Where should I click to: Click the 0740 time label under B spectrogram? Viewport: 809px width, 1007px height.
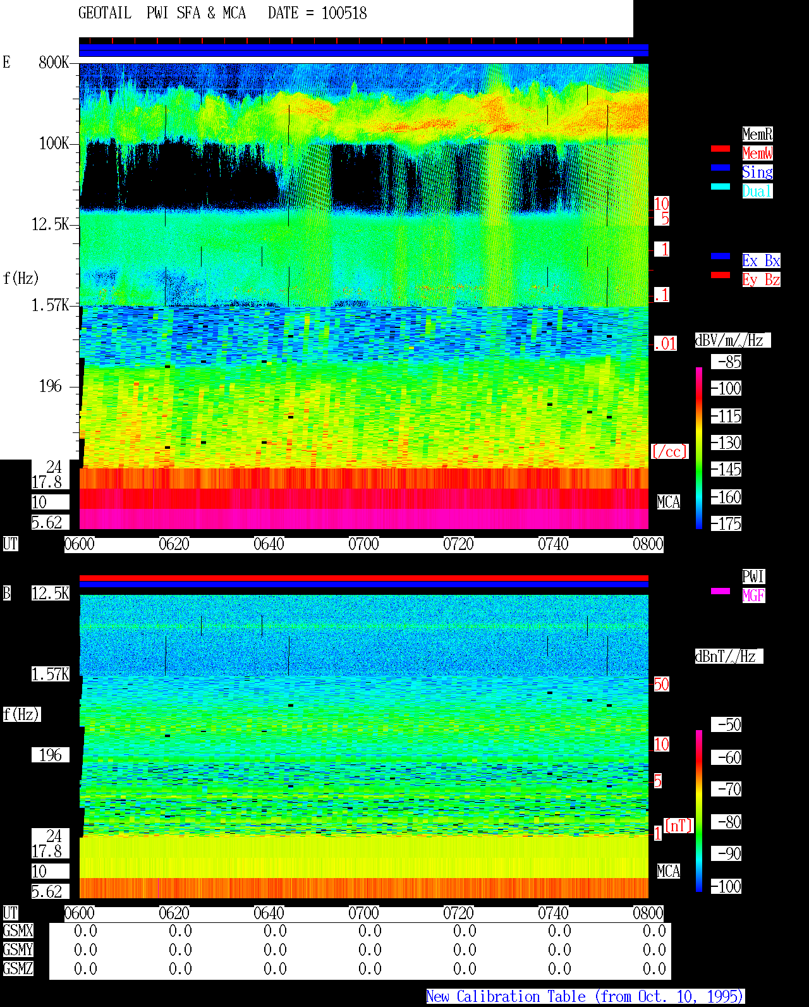(x=553, y=913)
